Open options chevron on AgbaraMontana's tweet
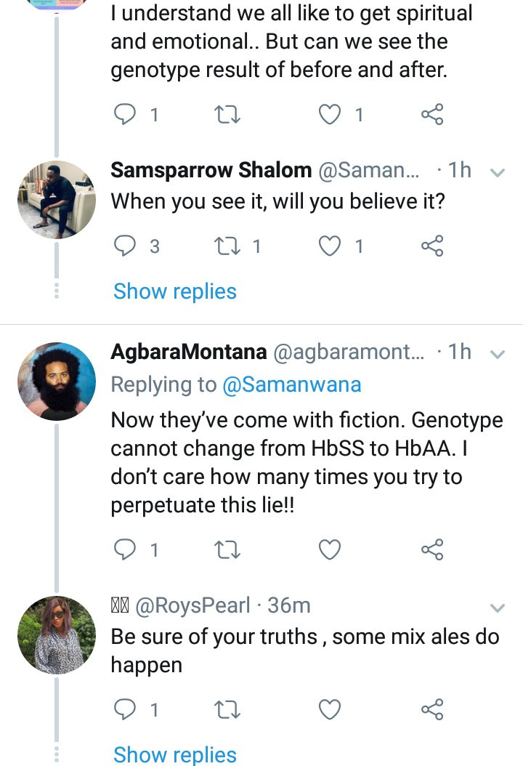Screen dimensions: 523x766 point(497,354)
